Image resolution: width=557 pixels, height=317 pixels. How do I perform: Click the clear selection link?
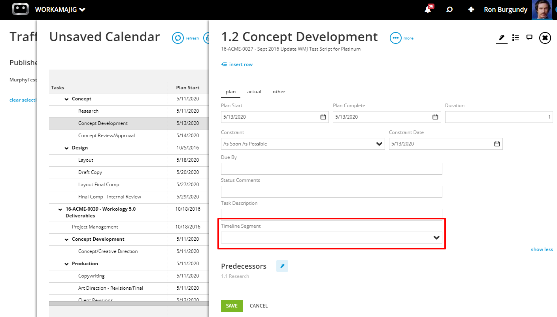23,100
